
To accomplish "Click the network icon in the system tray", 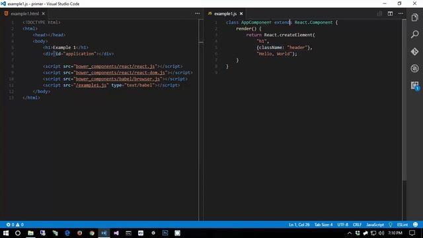I will (x=373, y=233).
